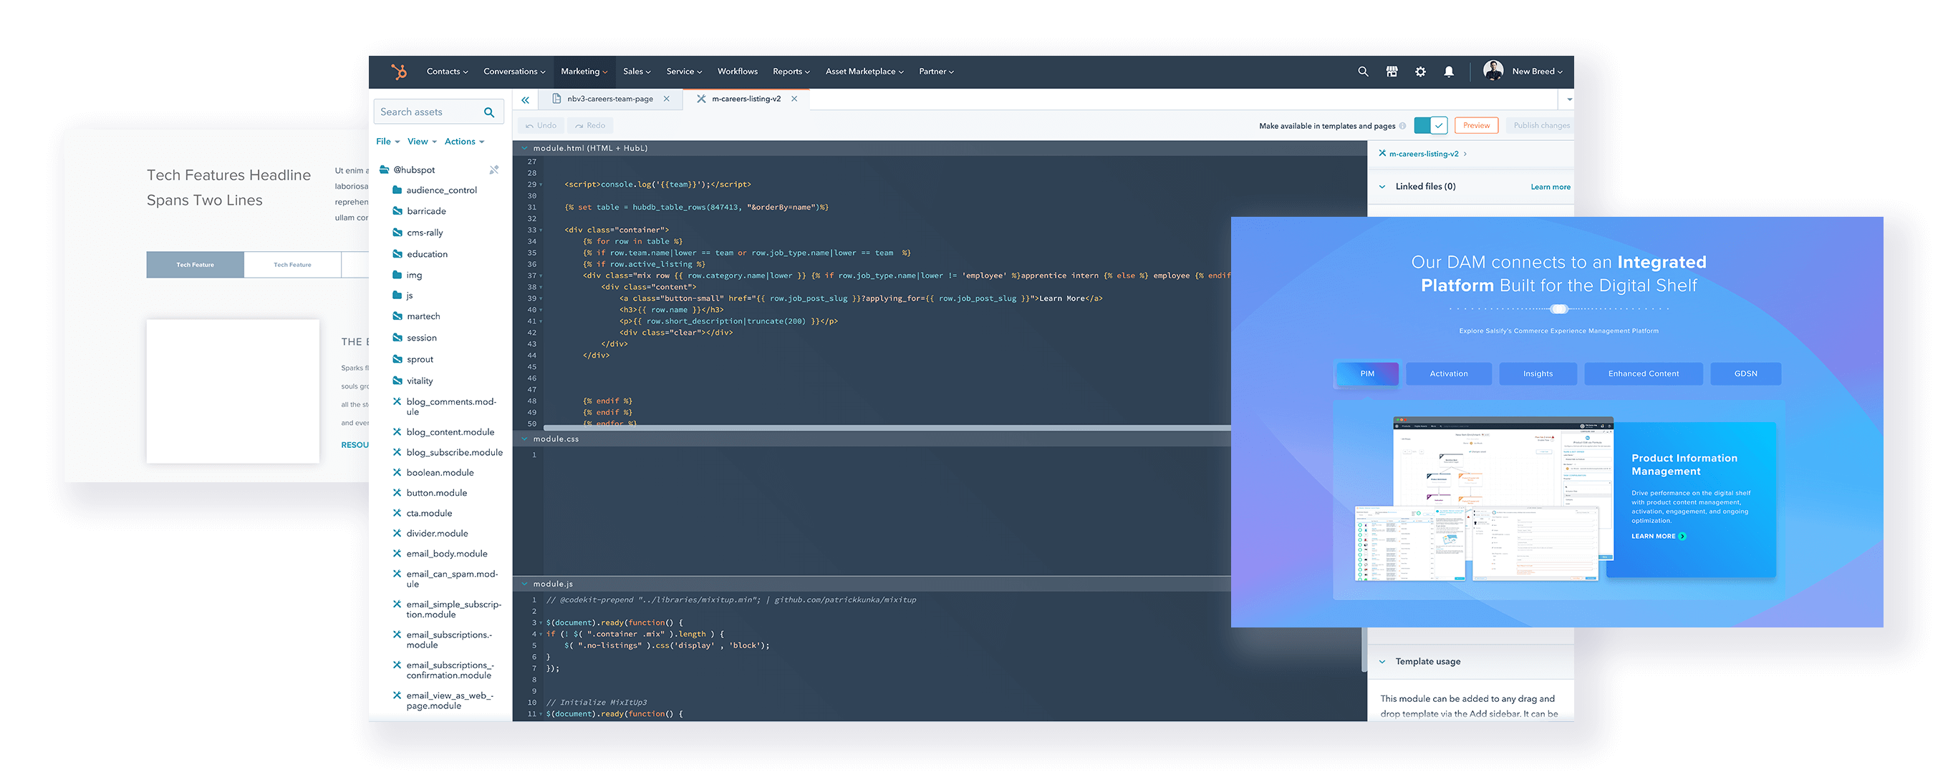Screen dimensions: 1948x777
Task: Click the Undo button
Action: pyautogui.click(x=541, y=126)
